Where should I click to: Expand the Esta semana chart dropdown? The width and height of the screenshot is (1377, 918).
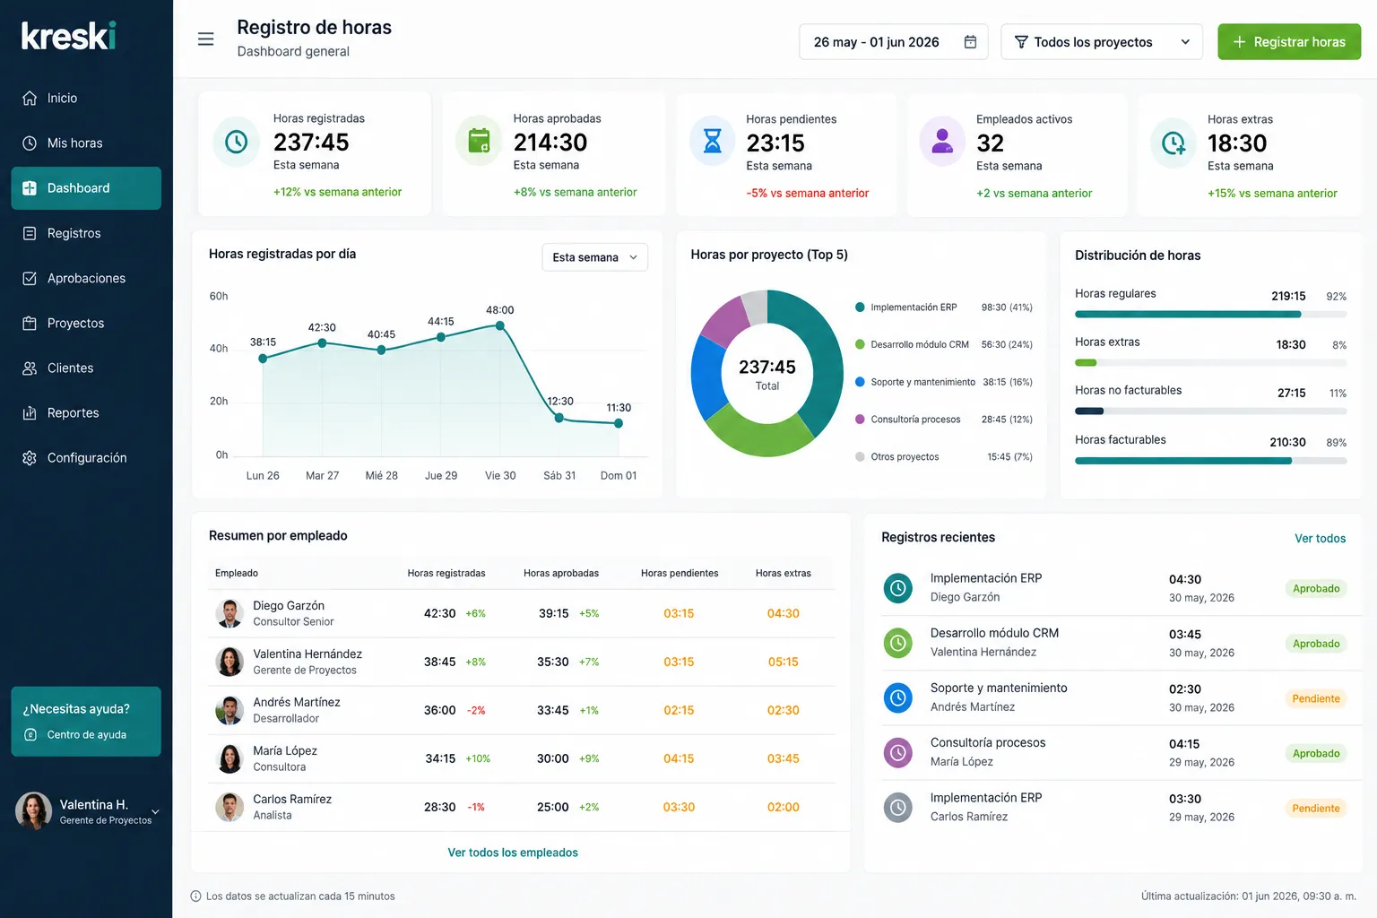pyautogui.click(x=594, y=257)
